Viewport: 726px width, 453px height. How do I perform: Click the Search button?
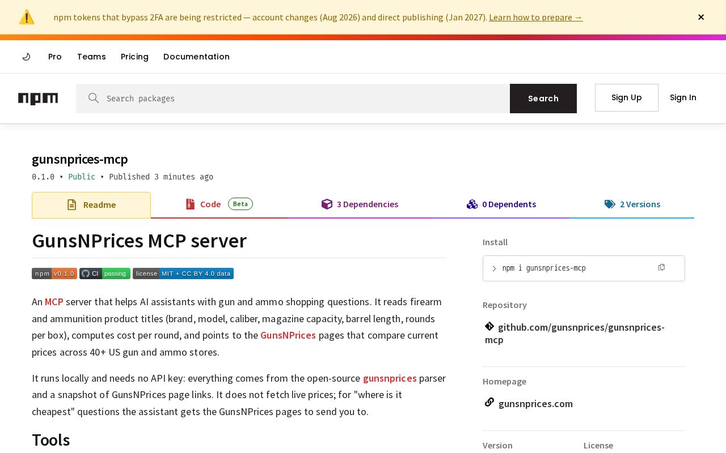[543, 99]
